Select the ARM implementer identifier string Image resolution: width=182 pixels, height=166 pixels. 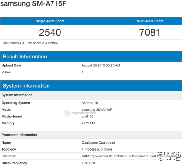coord(131,156)
